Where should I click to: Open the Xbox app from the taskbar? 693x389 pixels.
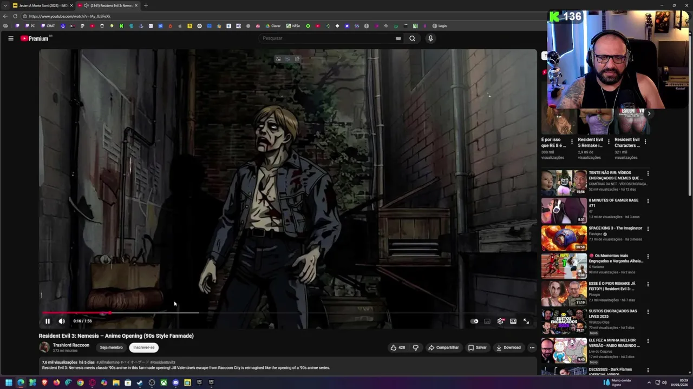coord(164,383)
